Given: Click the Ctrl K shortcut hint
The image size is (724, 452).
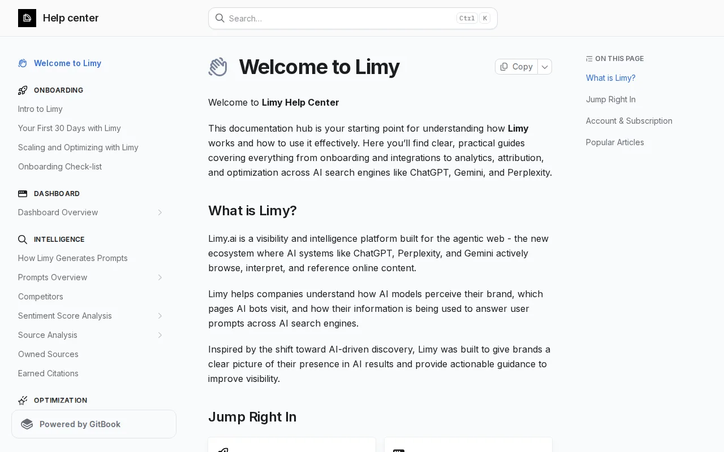Looking at the screenshot, I should 473,18.
